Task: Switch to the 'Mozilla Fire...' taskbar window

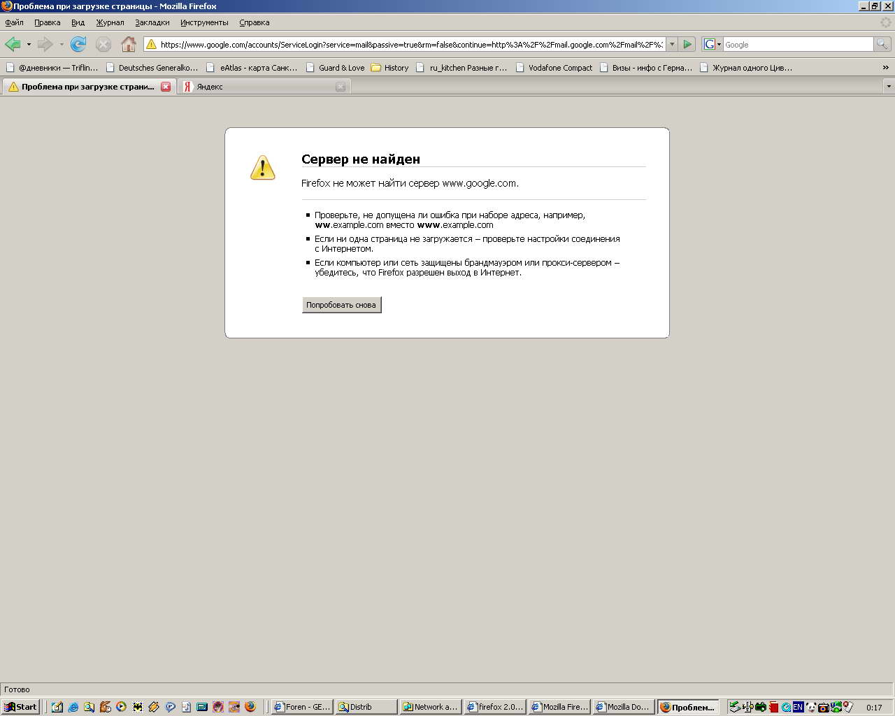Action: [559, 707]
